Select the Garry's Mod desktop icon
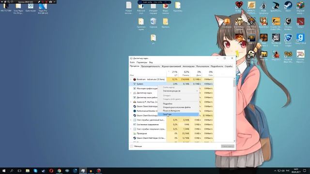The height and width of the screenshot is (174, 310). 300,39
